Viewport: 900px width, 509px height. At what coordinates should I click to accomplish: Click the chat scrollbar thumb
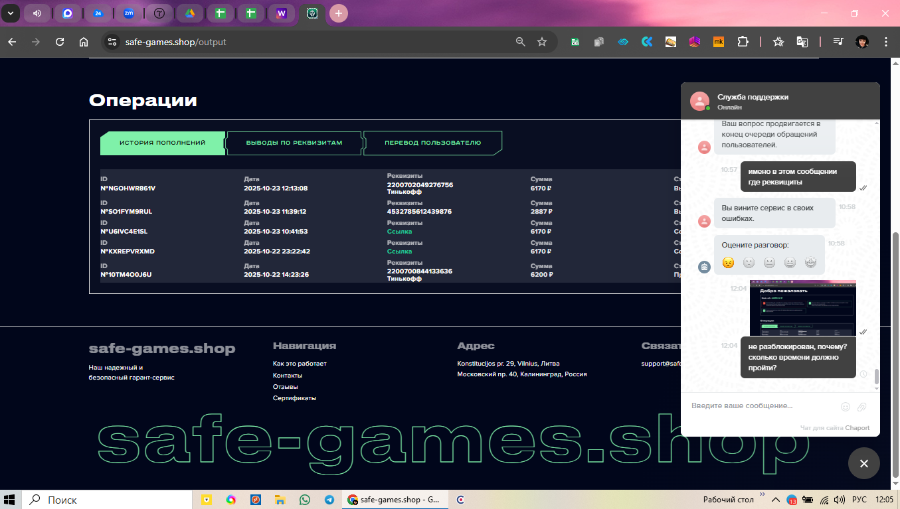coord(876,376)
